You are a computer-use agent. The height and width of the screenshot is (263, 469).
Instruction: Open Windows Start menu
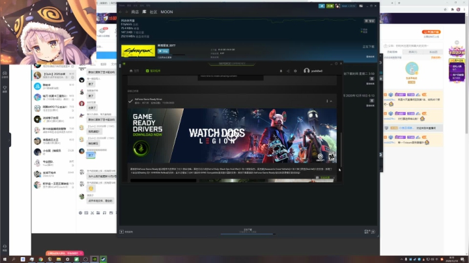pyautogui.click(x=5, y=259)
